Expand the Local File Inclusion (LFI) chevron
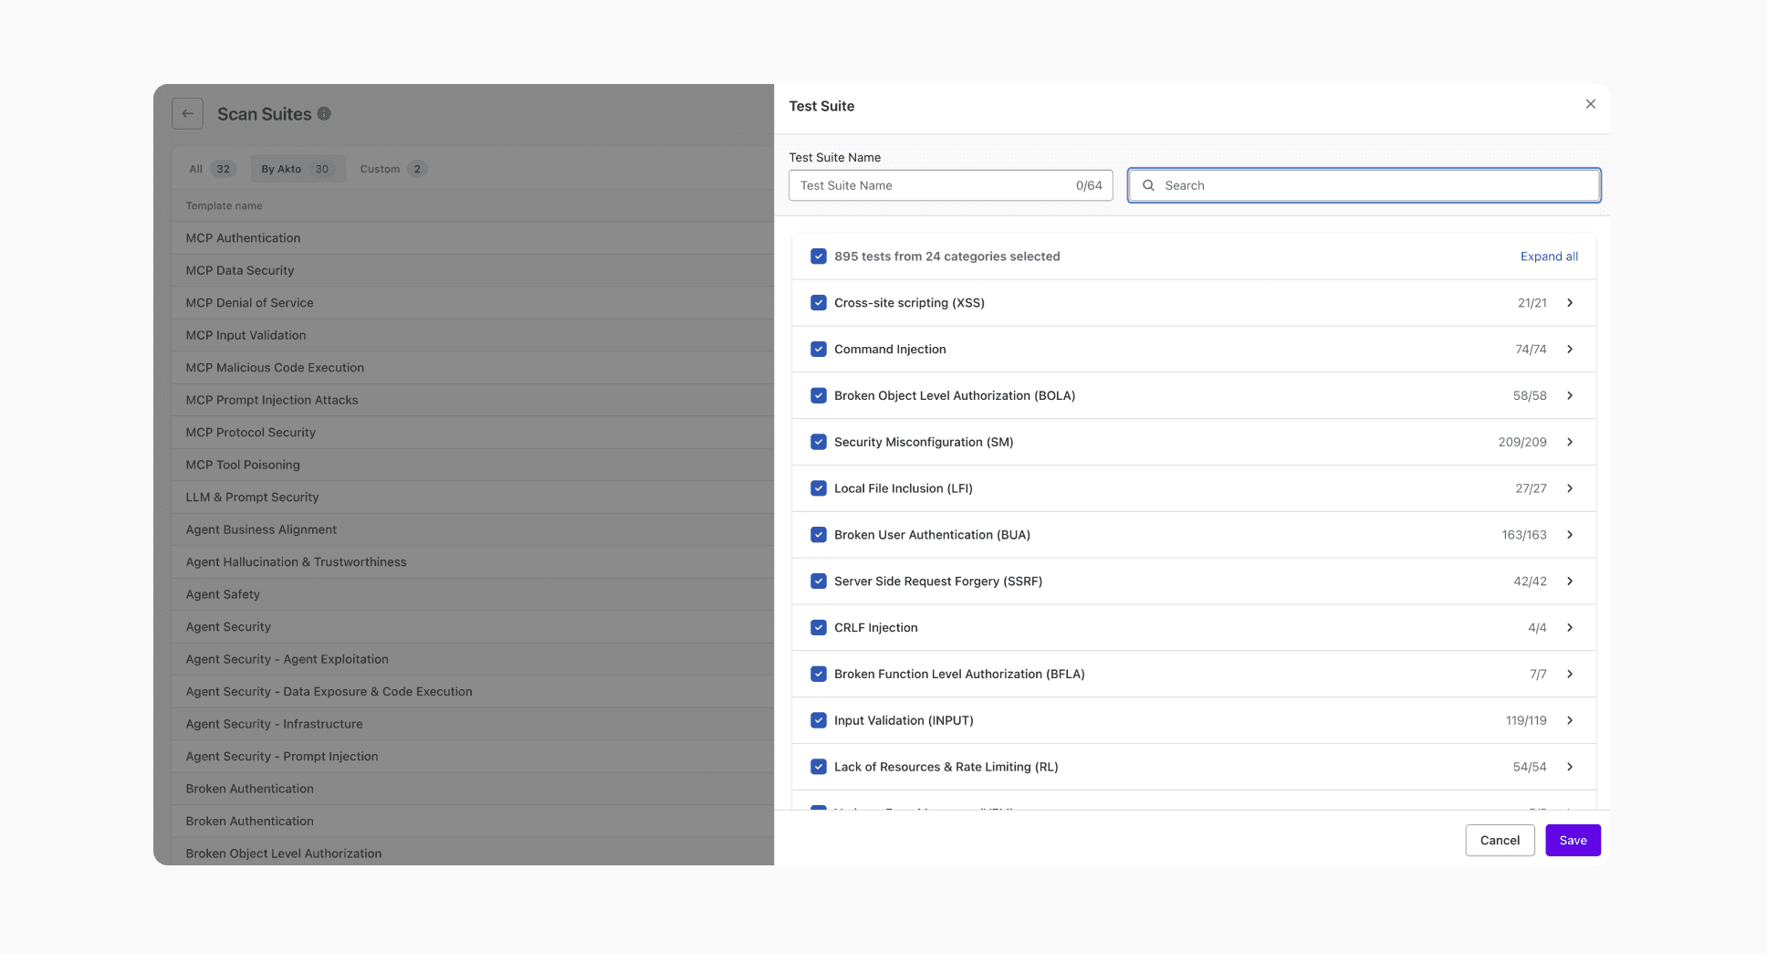The height and width of the screenshot is (953, 1767). [x=1570, y=488]
